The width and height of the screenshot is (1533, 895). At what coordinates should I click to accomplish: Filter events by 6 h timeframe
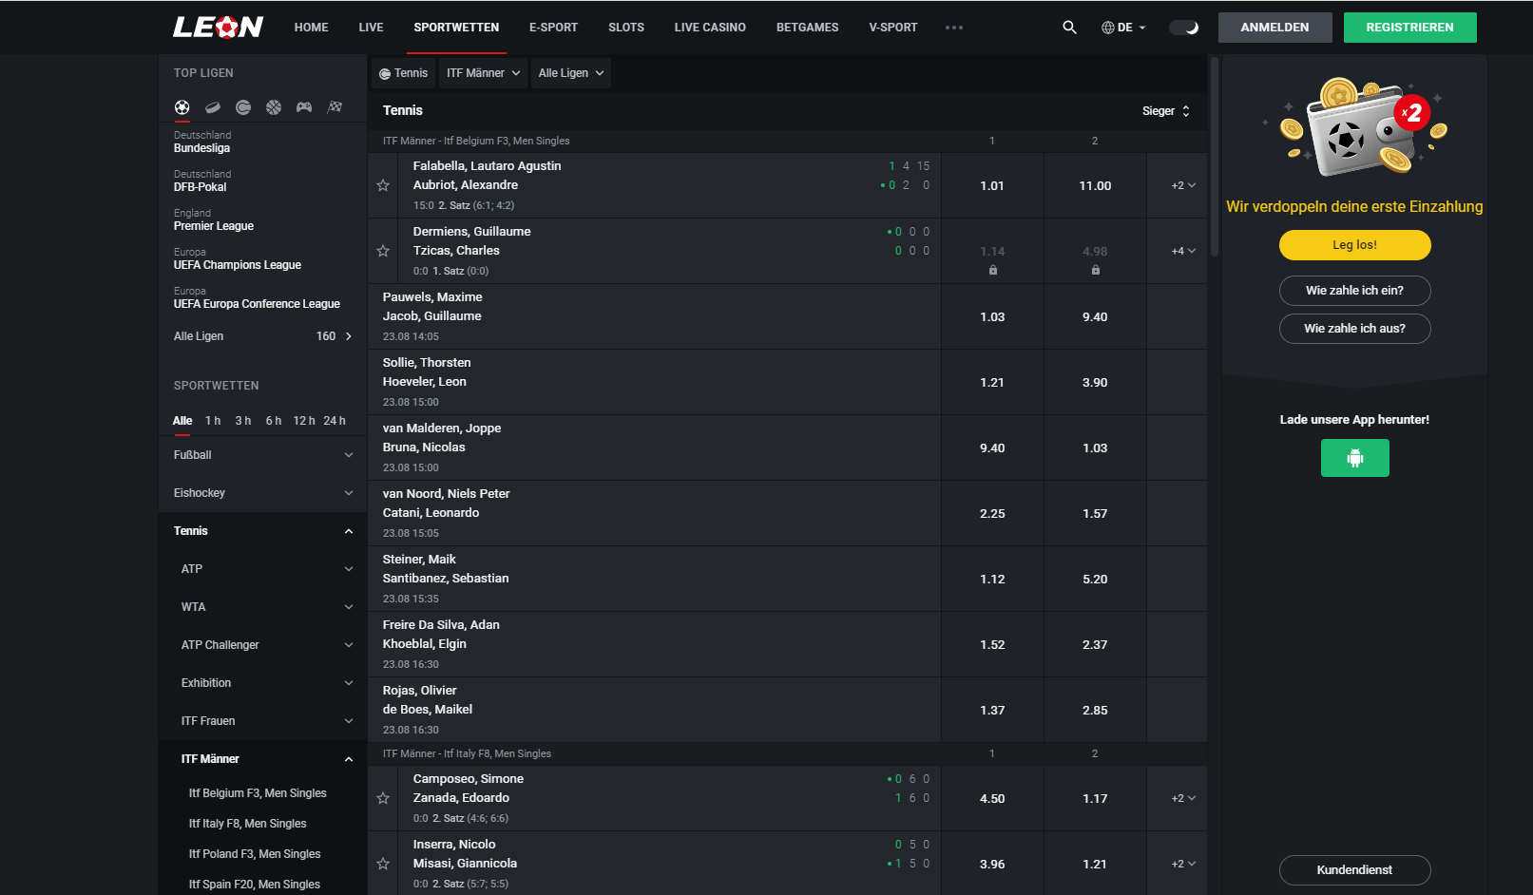point(274,421)
